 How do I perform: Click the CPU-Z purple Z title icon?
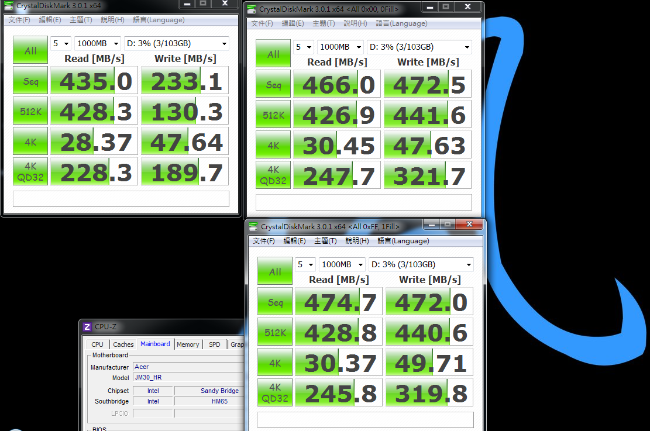coord(87,326)
